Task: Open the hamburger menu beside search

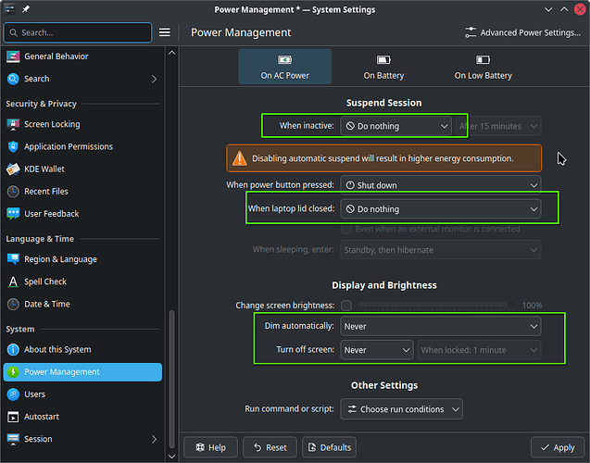Action: (x=165, y=32)
